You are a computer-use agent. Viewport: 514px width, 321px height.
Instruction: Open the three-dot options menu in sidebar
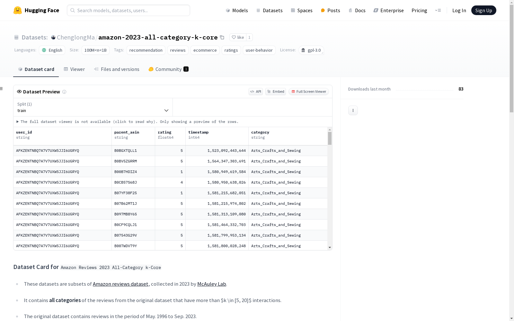pos(353,110)
